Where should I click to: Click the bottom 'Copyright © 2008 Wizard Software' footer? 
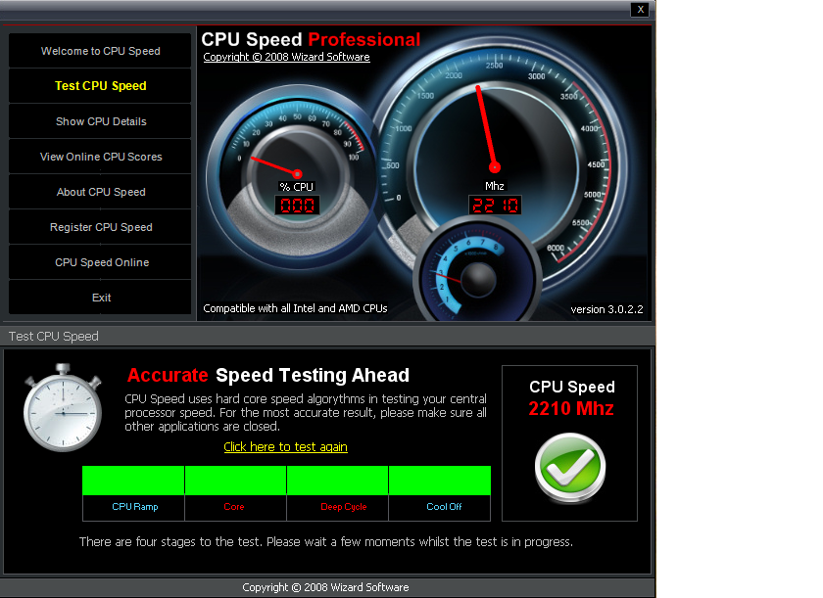325,587
